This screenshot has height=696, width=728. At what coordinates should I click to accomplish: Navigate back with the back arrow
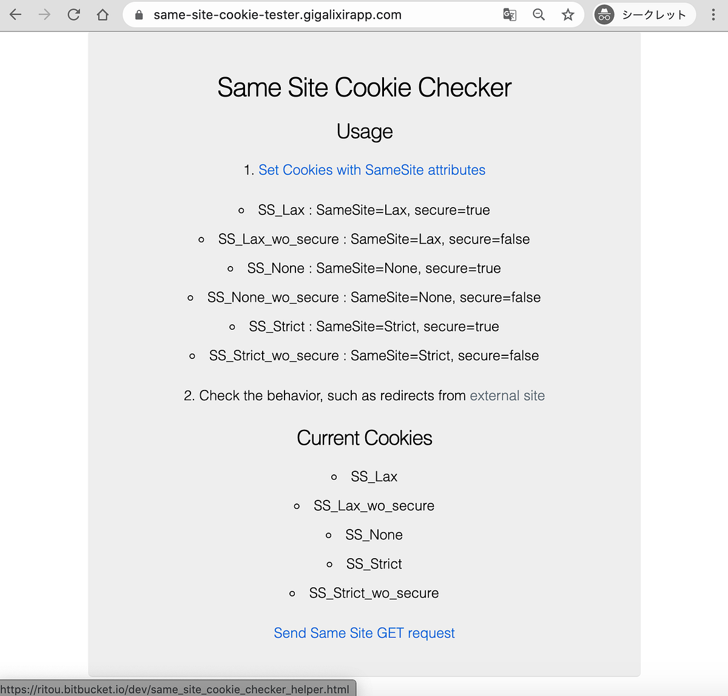click(15, 15)
